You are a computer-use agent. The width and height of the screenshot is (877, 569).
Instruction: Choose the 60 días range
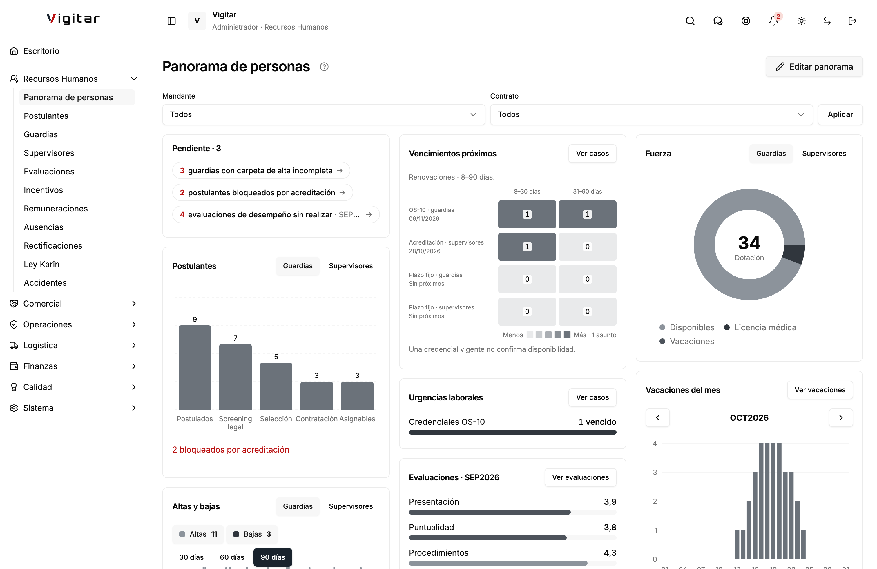click(x=232, y=557)
